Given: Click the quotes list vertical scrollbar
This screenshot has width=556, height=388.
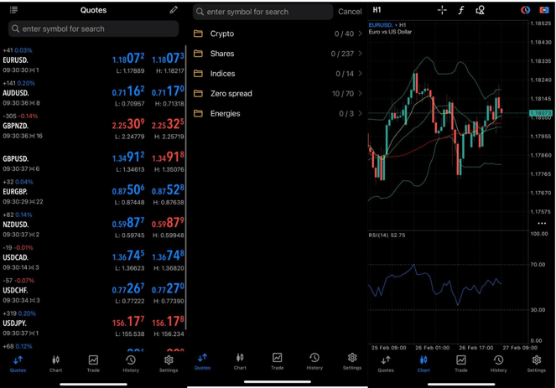Looking at the screenshot, I should [x=185, y=188].
